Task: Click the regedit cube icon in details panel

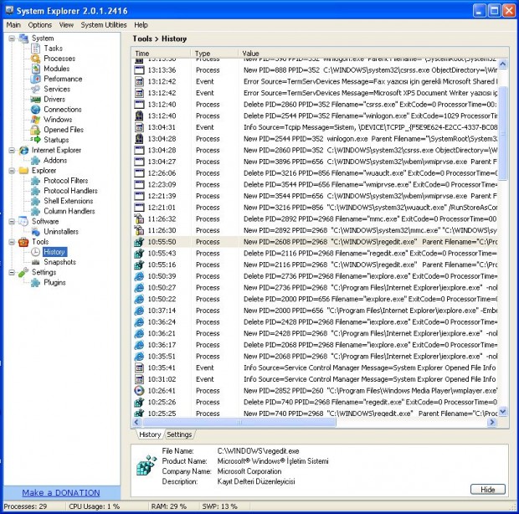Action: point(146,465)
